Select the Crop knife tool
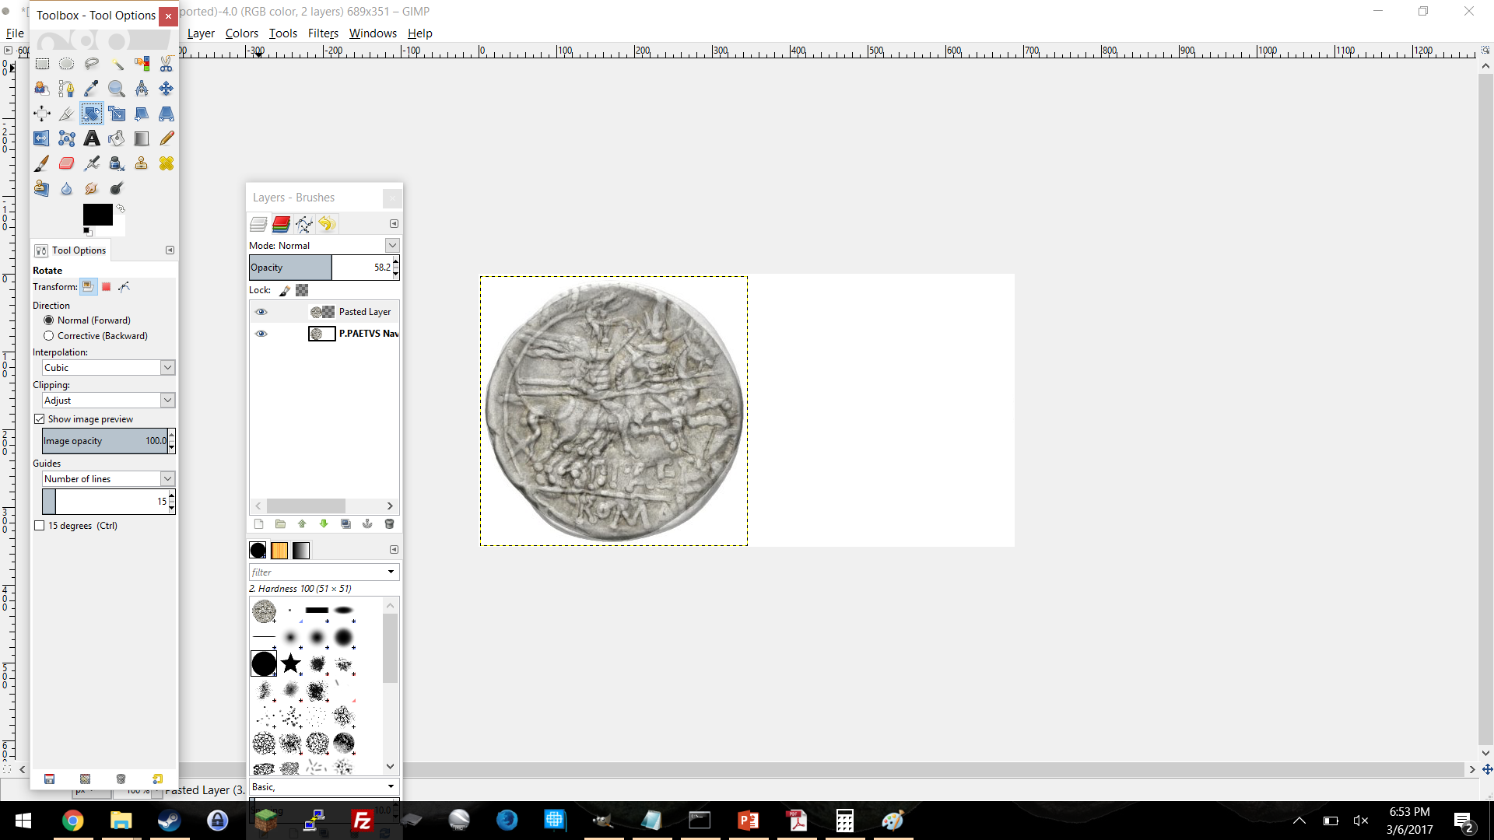This screenshot has width=1494, height=840. click(67, 114)
